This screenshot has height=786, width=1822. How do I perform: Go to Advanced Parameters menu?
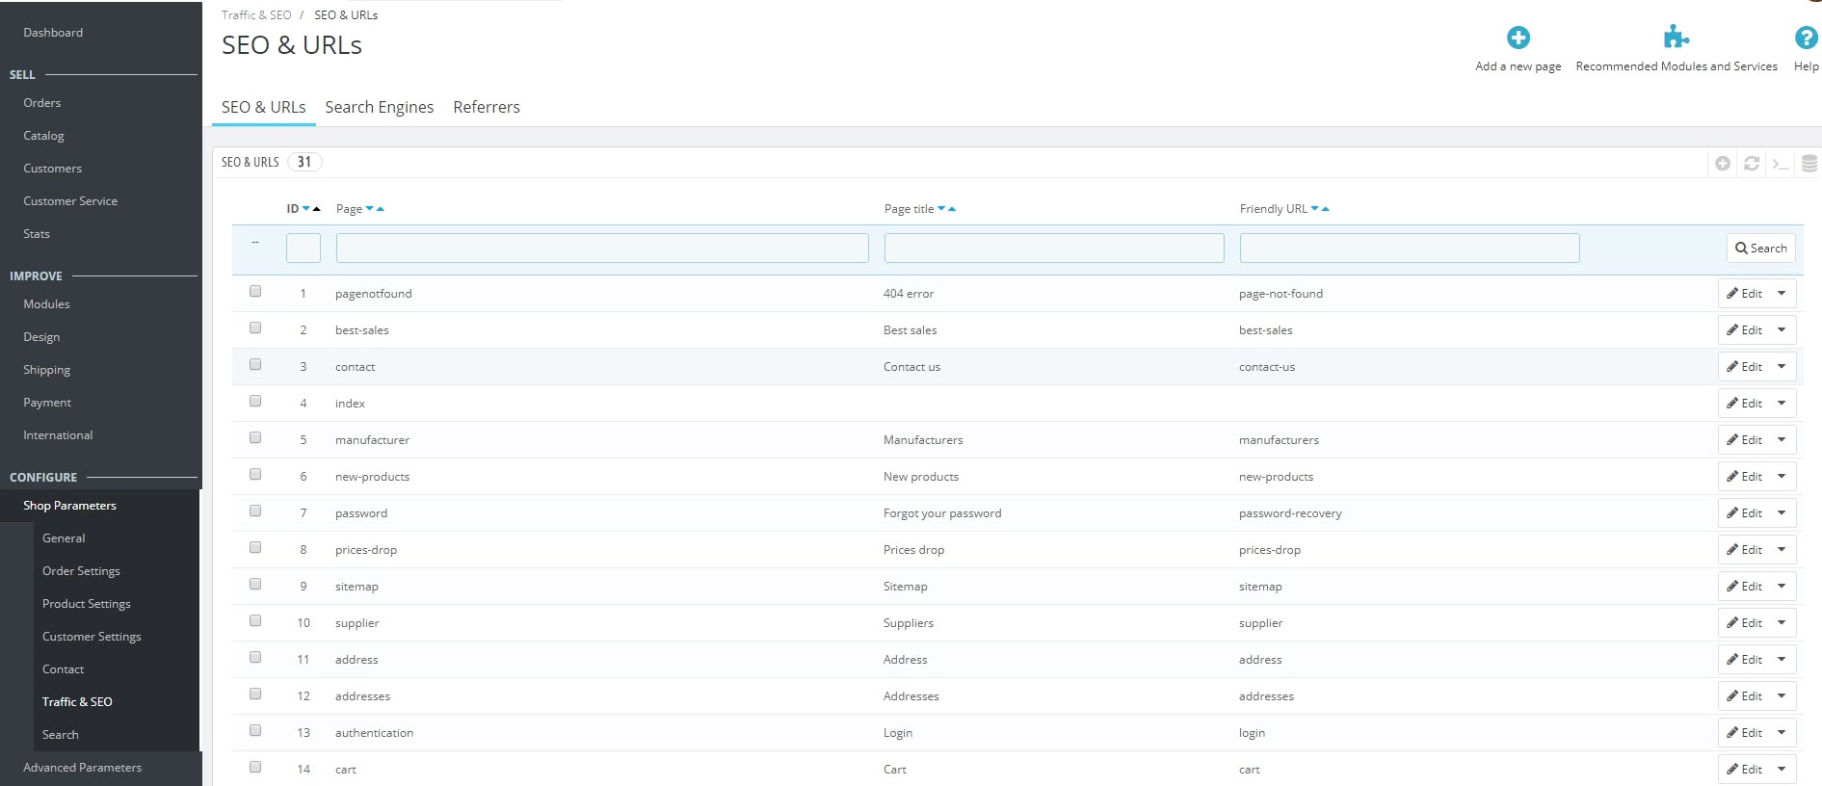click(x=82, y=768)
